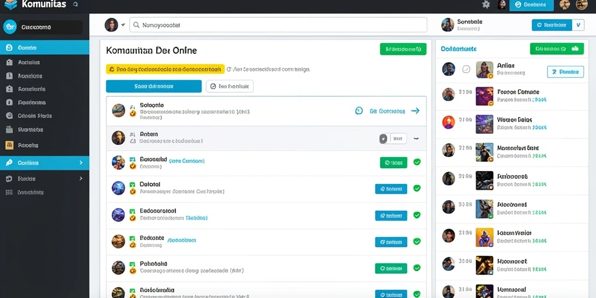The image size is (596, 298).
Task: Click the rocket icon on the highlighted sidebar row
Action: (x=9, y=163)
